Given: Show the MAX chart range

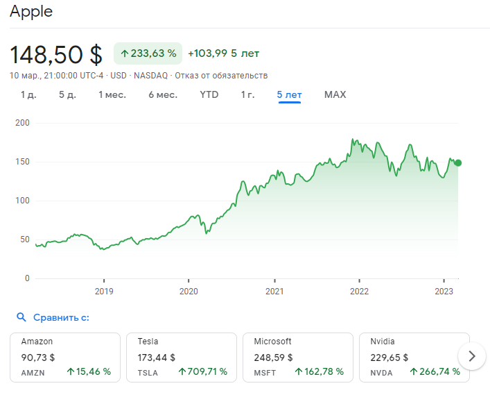Looking at the screenshot, I should click(335, 94).
